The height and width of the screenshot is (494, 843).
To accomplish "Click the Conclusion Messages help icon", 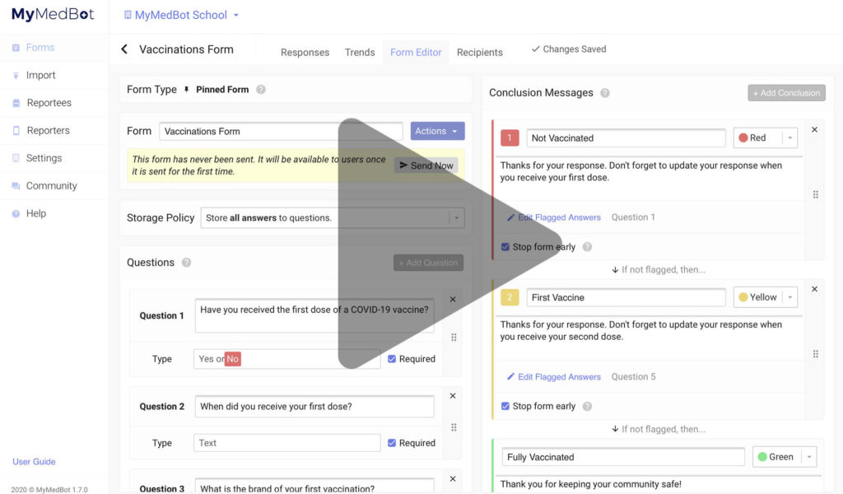I will (x=605, y=93).
